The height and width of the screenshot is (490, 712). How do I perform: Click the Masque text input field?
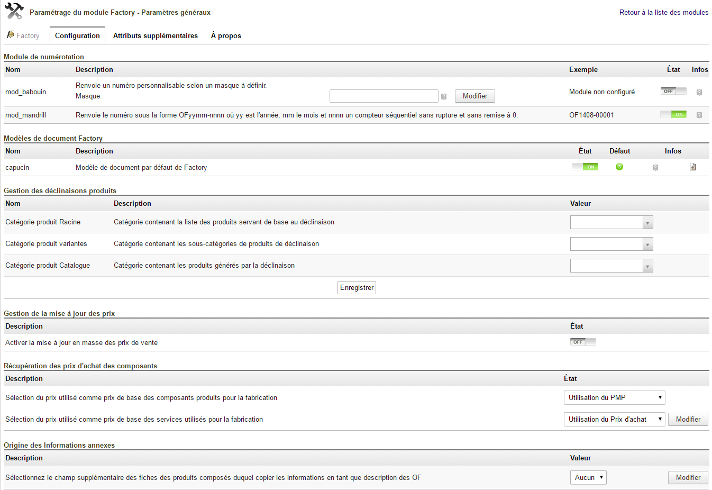click(384, 96)
